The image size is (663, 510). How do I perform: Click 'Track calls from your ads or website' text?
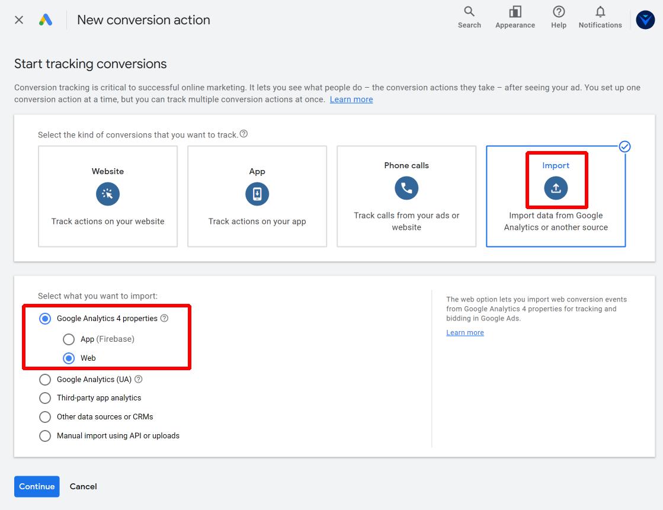pos(406,221)
